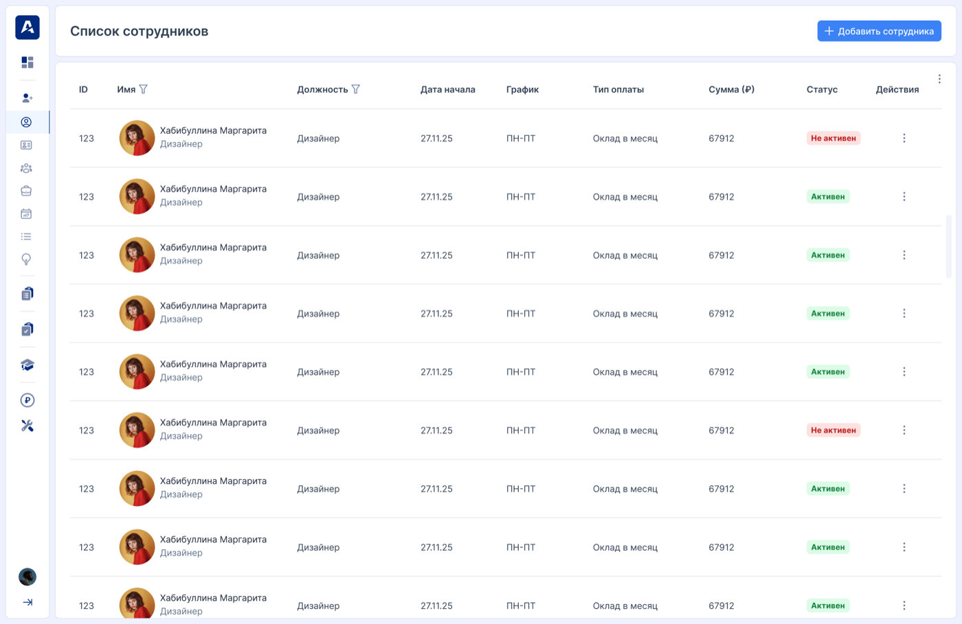
Task: Click the Действия column header
Action: pyautogui.click(x=897, y=89)
